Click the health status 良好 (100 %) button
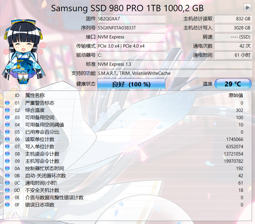 tap(131, 84)
